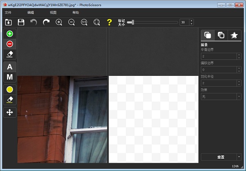Open the 文件 menu
This screenshot has height=171, width=246.
pos(8,13)
